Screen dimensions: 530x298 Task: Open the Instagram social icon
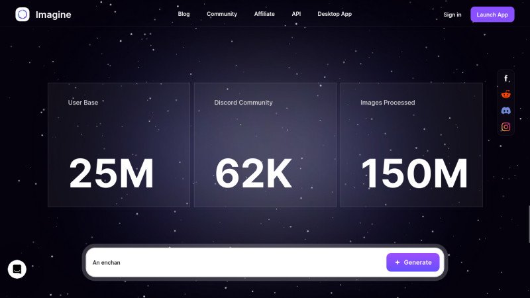(505, 126)
